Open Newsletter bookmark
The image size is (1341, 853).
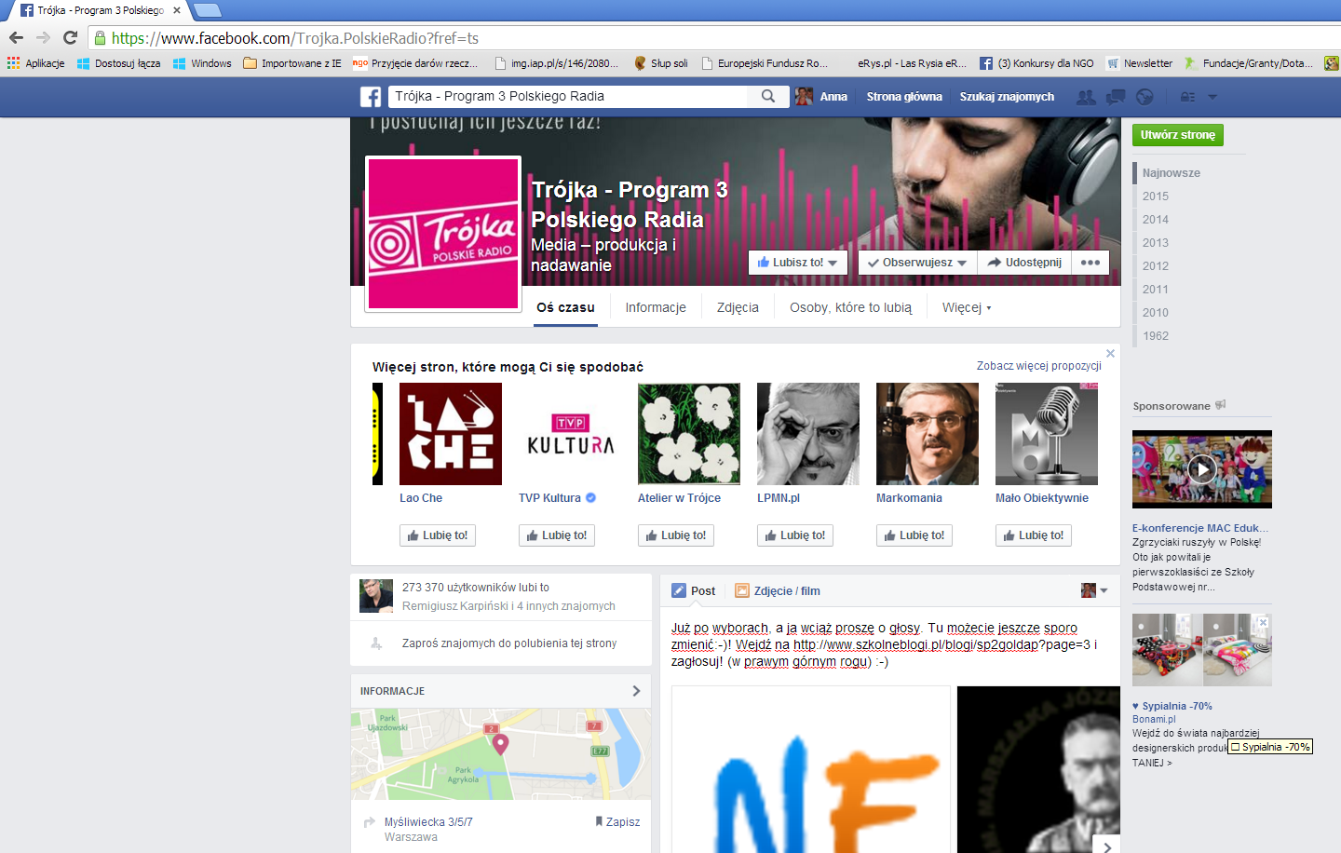(x=1140, y=63)
